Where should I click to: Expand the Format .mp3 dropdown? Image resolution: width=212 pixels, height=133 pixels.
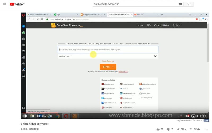click(x=108, y=56)
